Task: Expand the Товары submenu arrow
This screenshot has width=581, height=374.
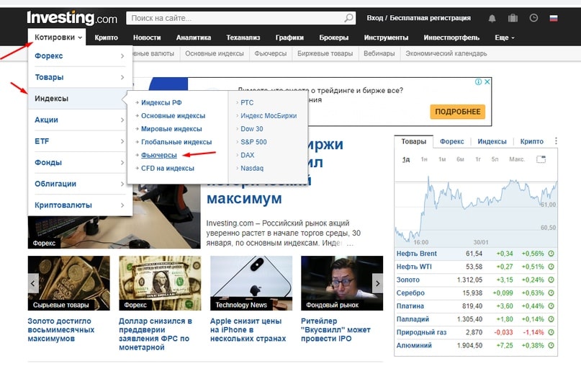Action: pos(122,77)
